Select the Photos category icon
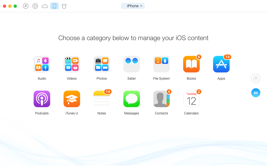The width and height of the screenshot is (267, 166). (x=102, y=64)
